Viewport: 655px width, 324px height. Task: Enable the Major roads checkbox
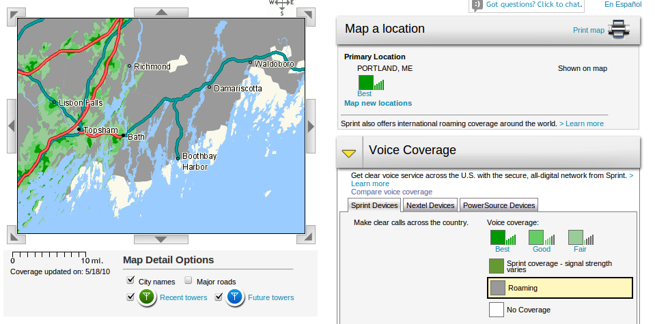[x=188, y=281]
